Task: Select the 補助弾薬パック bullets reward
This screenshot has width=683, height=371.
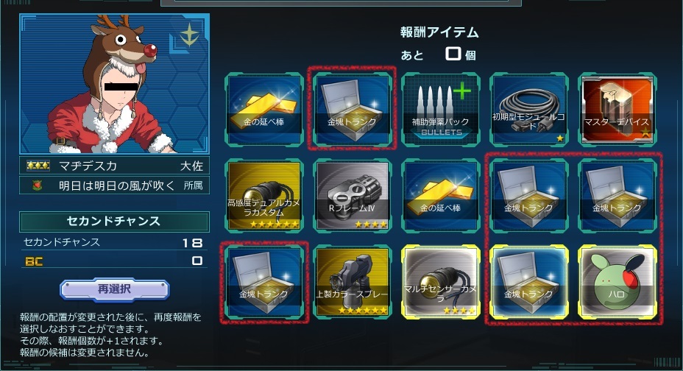Action: click(x=441, y=109)
